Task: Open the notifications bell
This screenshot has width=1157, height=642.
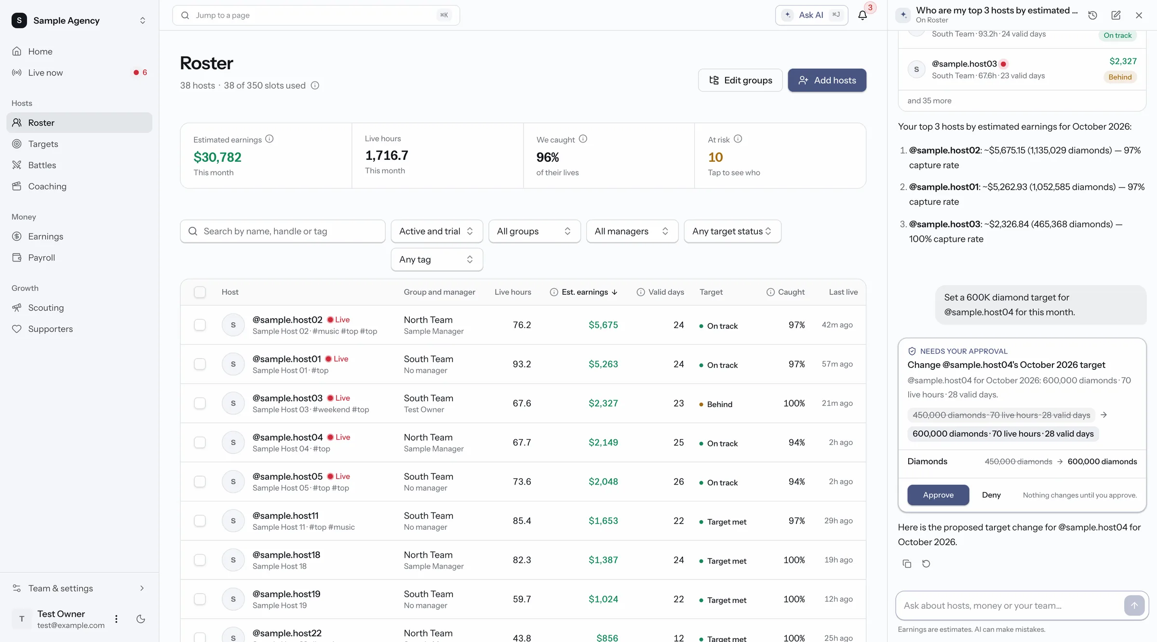Action: pos(862,15)
